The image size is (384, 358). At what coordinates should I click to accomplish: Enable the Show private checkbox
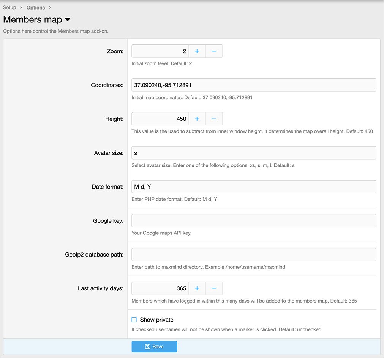pos(134,320)
